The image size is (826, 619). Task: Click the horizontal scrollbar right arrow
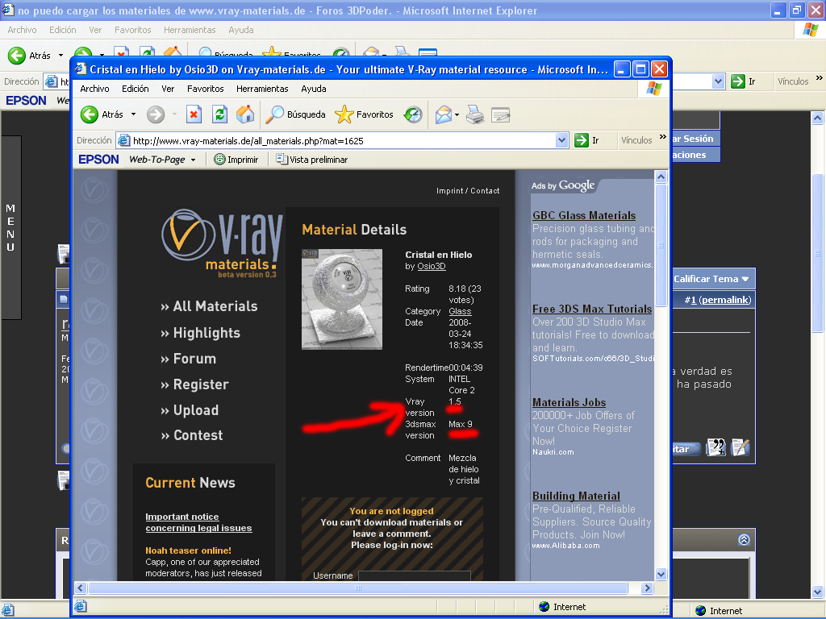[648, 588]
